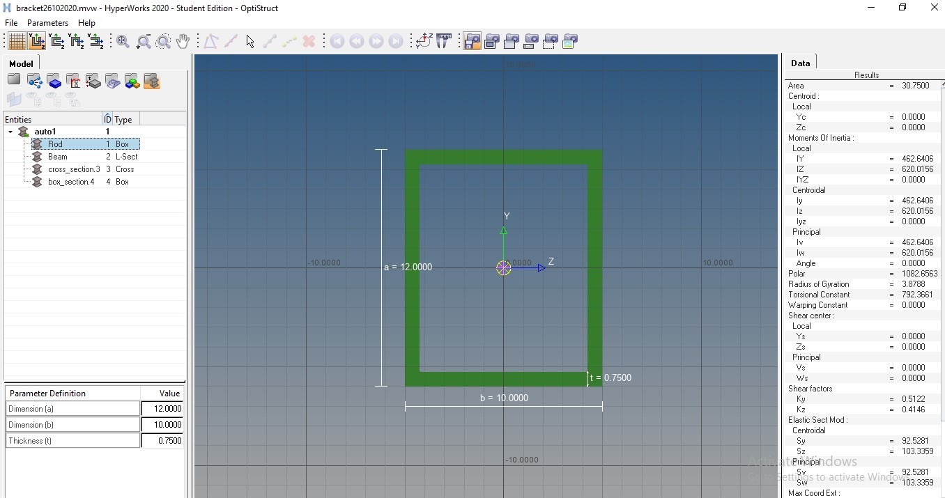The image size is (945, 498).
Task: Switch to the Data tab
Action: (800, 62)
